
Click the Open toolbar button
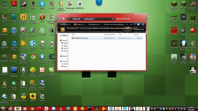click(x=78, y=24)
